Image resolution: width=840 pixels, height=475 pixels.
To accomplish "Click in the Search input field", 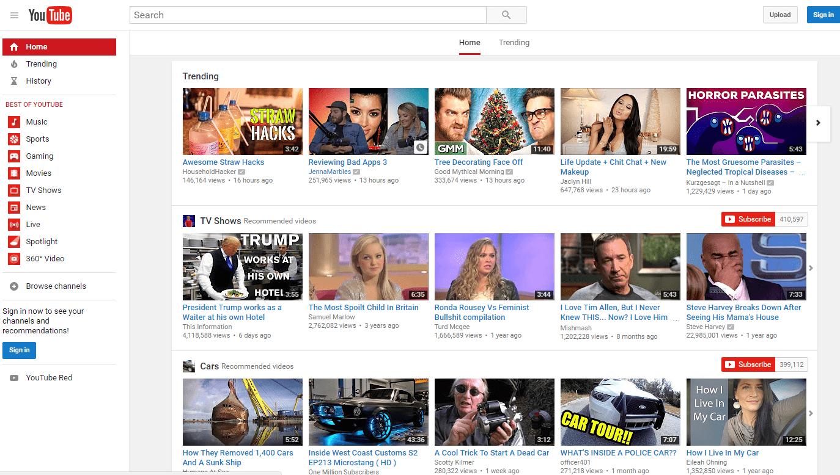I will pyautogui.click(x=308, y=15).
